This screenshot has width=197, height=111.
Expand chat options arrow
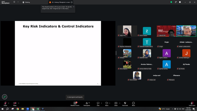point(101,103)
